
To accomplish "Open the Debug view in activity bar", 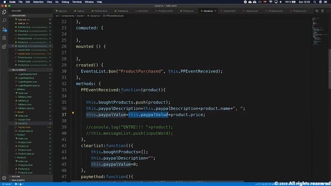I will (4, 38).
